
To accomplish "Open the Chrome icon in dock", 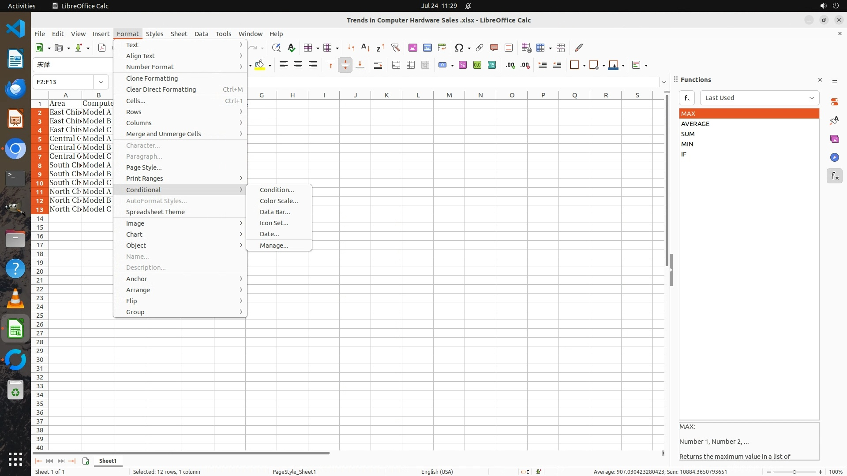I will pos(15,149).
